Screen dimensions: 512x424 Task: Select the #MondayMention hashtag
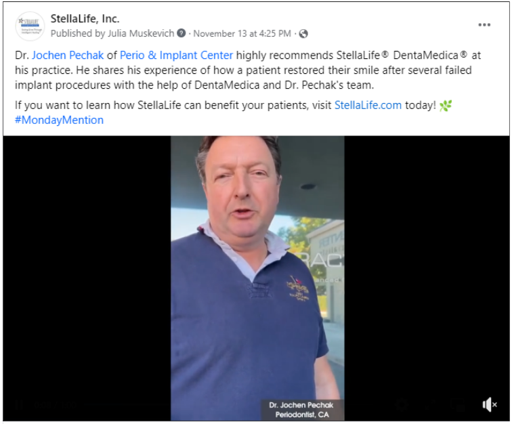[x=59, y=120]
